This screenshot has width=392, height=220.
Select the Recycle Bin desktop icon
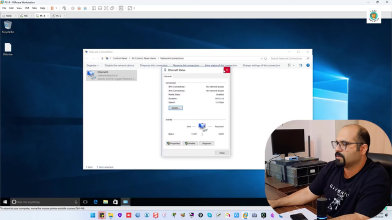pyautogui.click(x=8, y=27)
